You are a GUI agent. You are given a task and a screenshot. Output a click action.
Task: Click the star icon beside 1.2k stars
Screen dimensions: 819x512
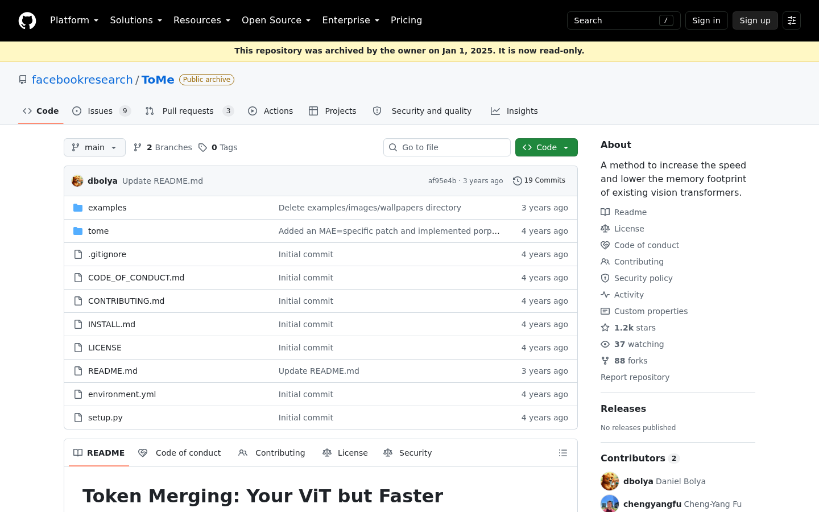coord(605,328)
